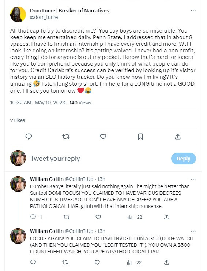The image size is (207, 271).
Task: Share Dom Lucre's main tweet
Action: point(178,137)
